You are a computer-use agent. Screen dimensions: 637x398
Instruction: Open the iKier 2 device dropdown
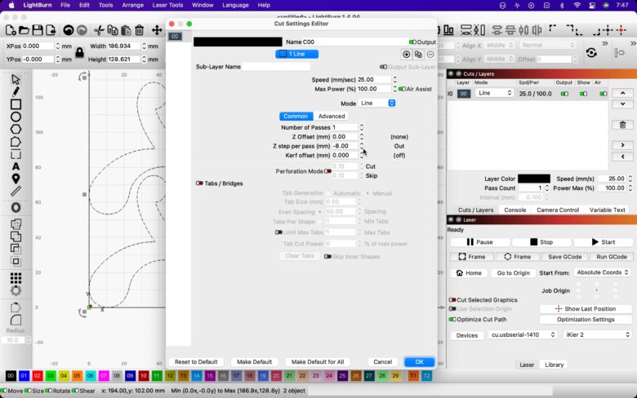point(598,334)
